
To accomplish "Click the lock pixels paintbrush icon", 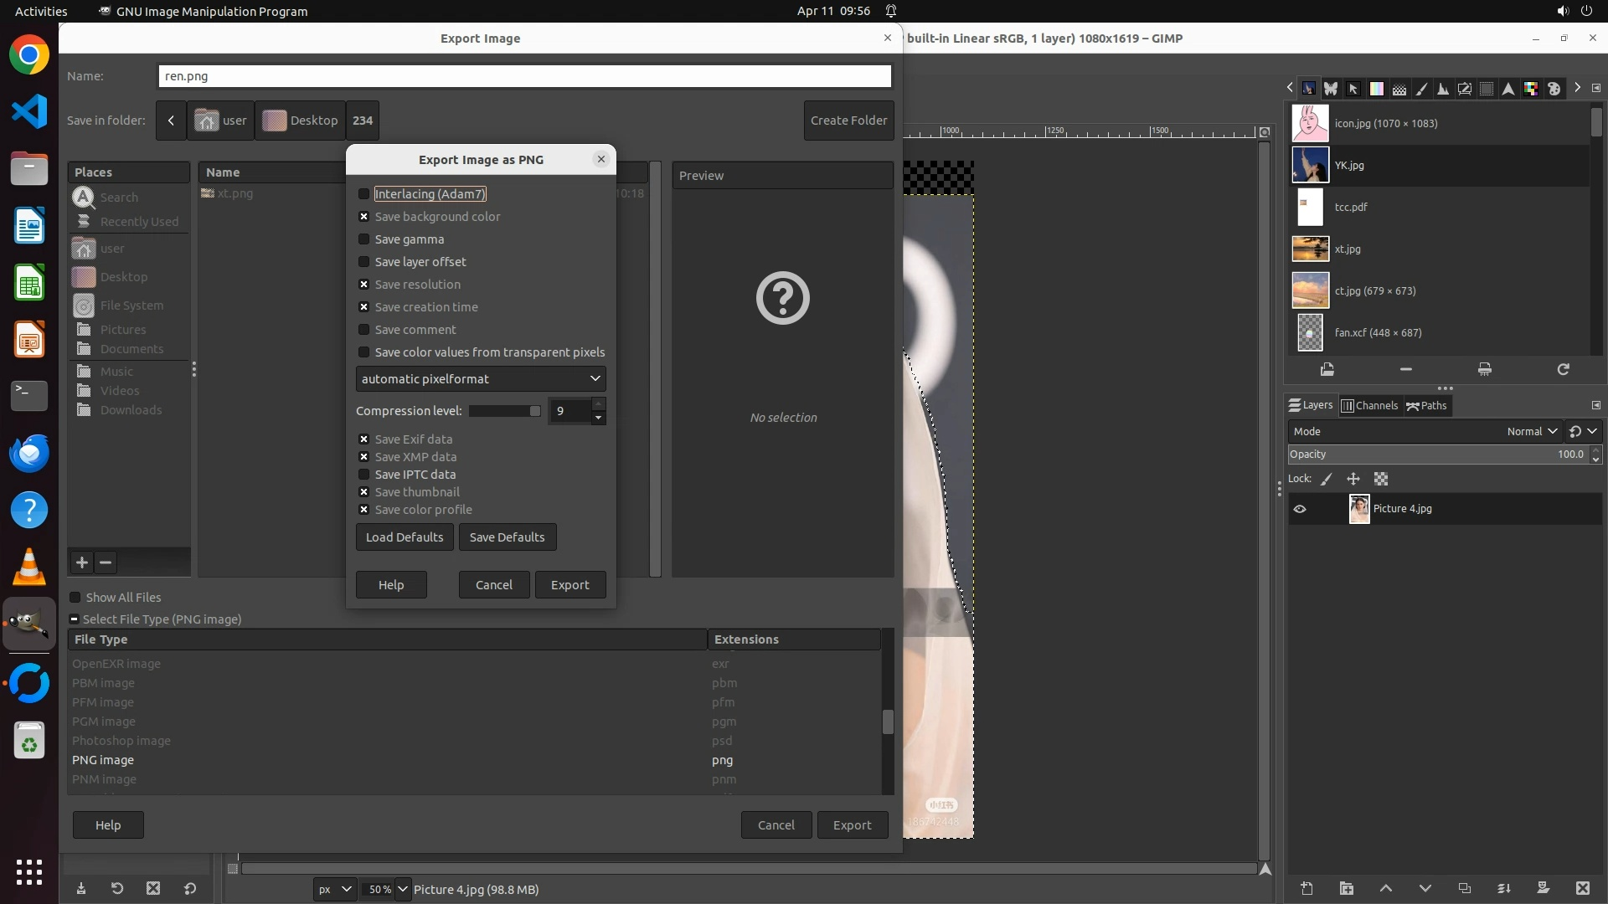I will click(1326, 479).
